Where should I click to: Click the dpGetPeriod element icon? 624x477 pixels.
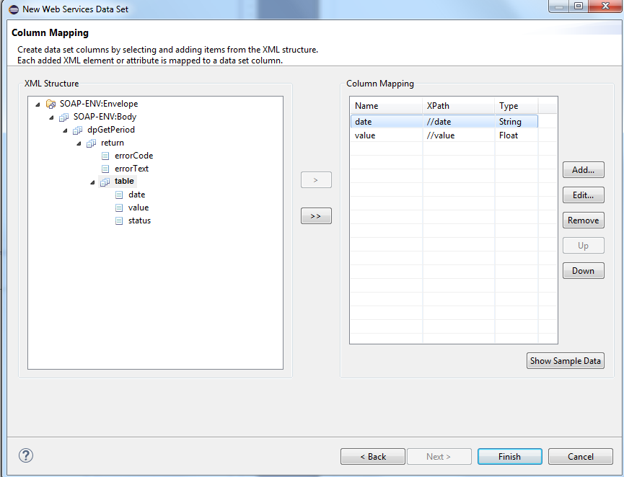pyautogui.click(x=78, y=130)
